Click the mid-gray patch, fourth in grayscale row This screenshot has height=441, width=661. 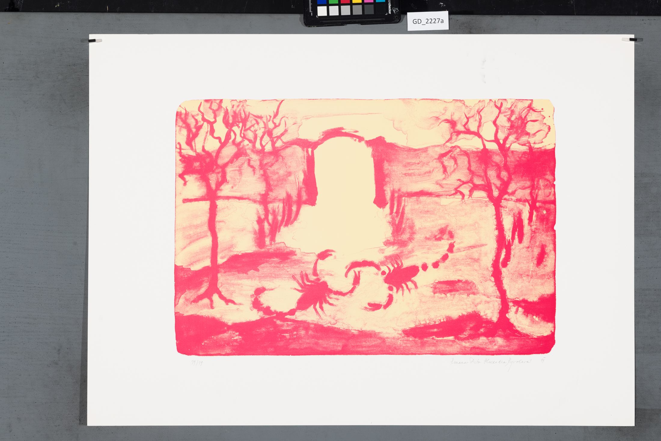[357, 10]
